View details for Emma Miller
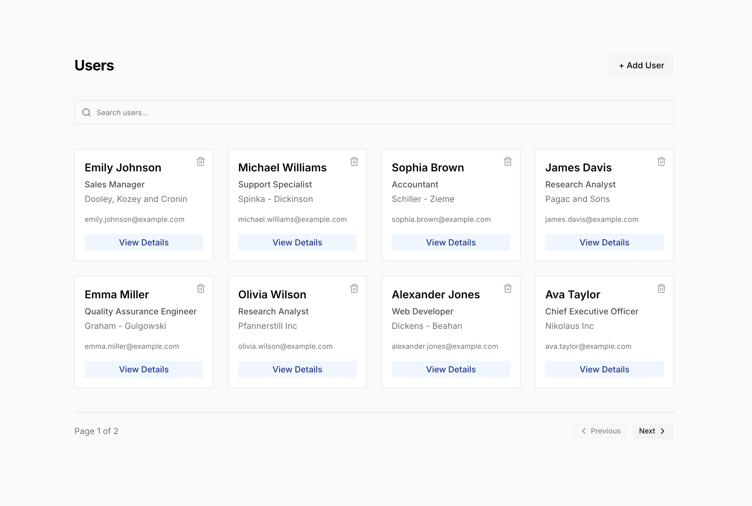The width and height of the screenshot is (752, 506). pos(144,369)
